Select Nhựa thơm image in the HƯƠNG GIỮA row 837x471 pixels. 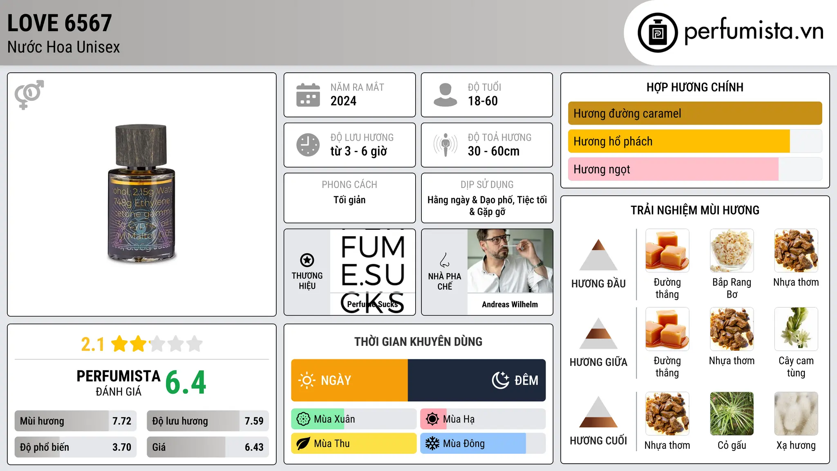[x=732, y=329]
